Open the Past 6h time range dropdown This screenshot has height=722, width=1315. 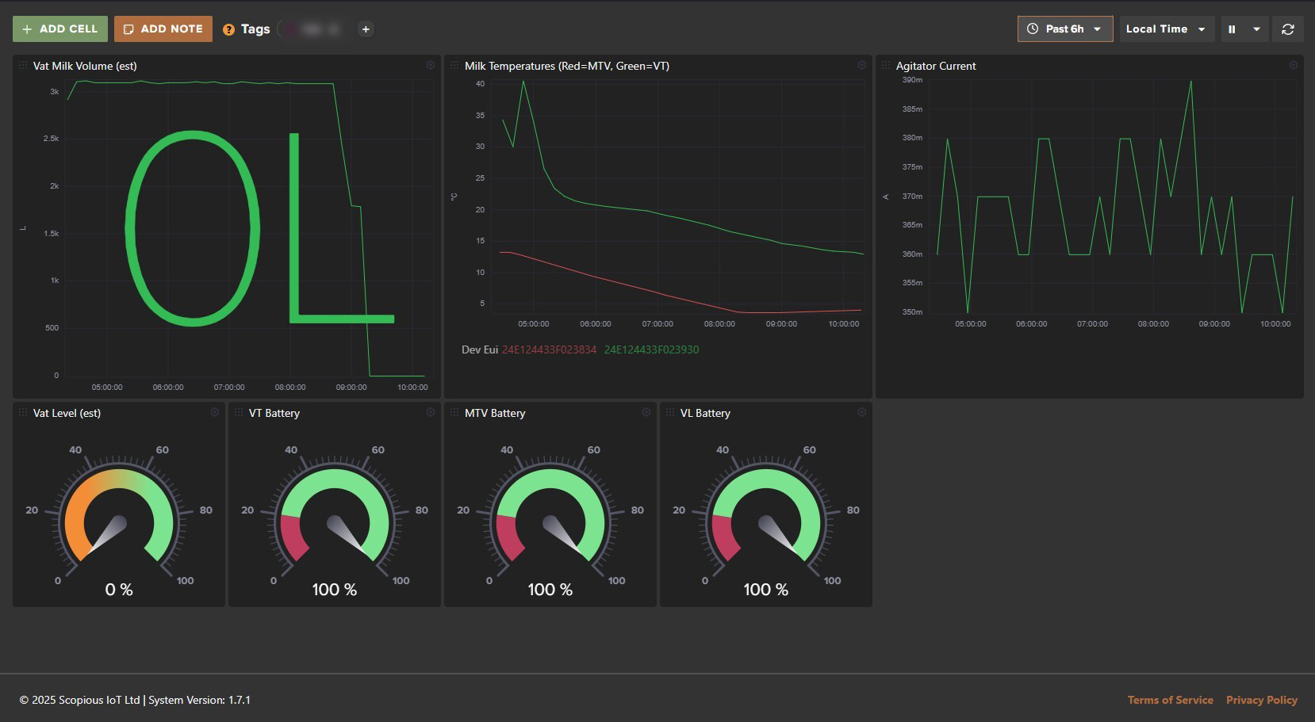coord(1064,29)
